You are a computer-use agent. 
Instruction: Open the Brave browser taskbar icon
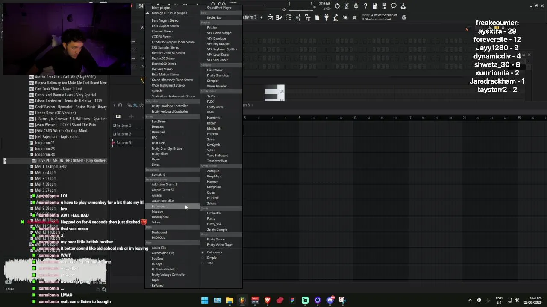click(268, 300)
